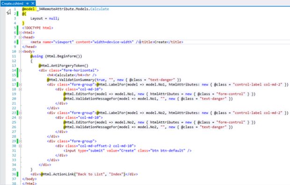Click the <h4>Calculate</h4> heading code

point(65,75)
